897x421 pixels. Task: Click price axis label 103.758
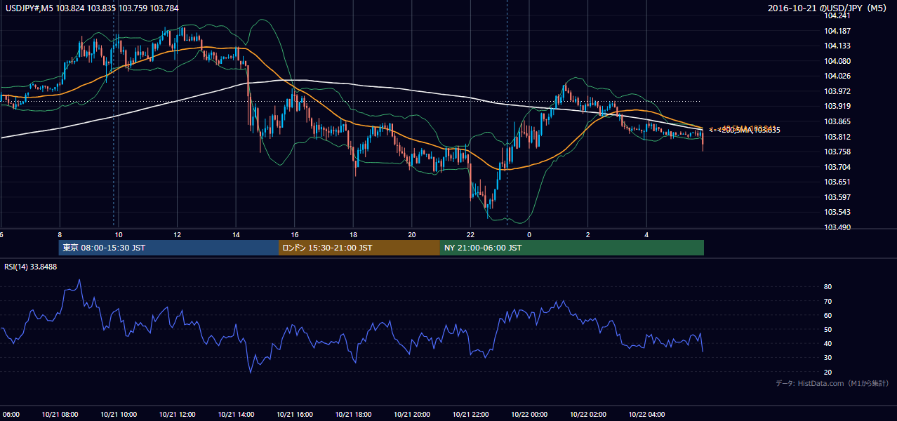point(838,152)
